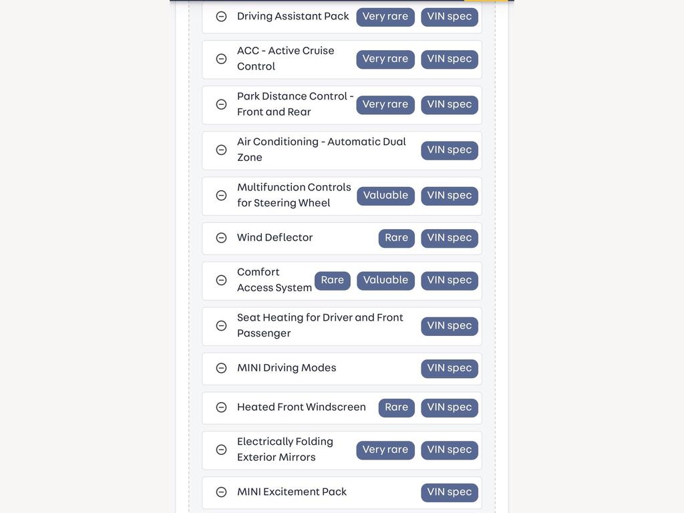Click VIN spec badge for Wind Deflector
This screenshot has height=513, width=684.
(x=450, y=238)
